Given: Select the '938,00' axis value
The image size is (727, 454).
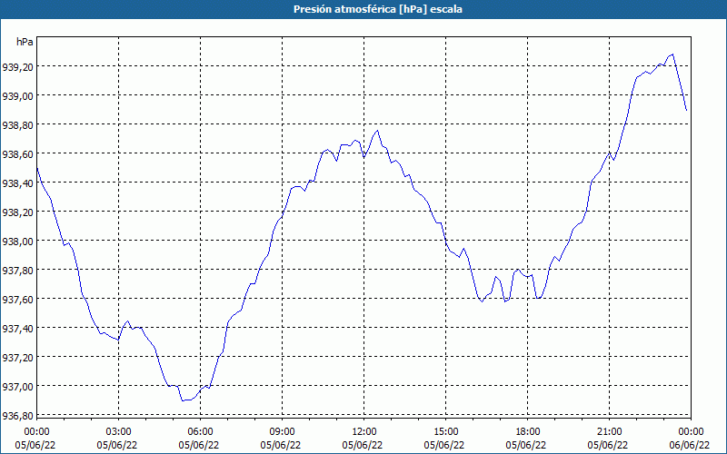Looking at the screenshot, I should pos(17,242).
